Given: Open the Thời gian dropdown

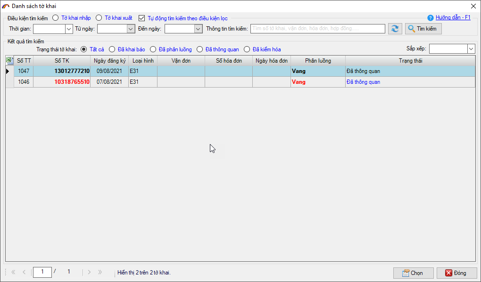Looking at the screenshot, I should point(69,29).
